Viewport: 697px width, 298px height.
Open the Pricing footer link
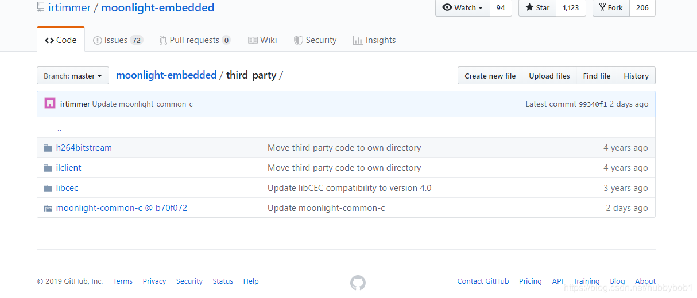point(531,281)
